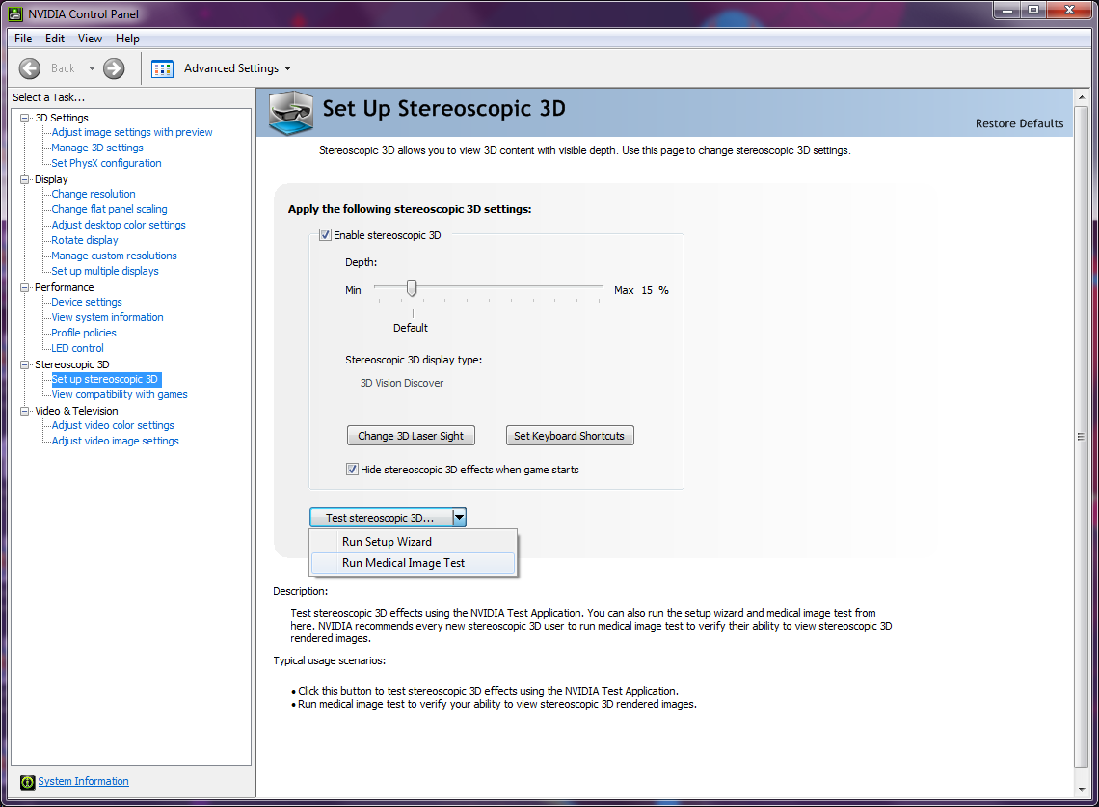Click scrollbar up arrow in main pane
The image size is (1099, 807).
point(1081,97)
